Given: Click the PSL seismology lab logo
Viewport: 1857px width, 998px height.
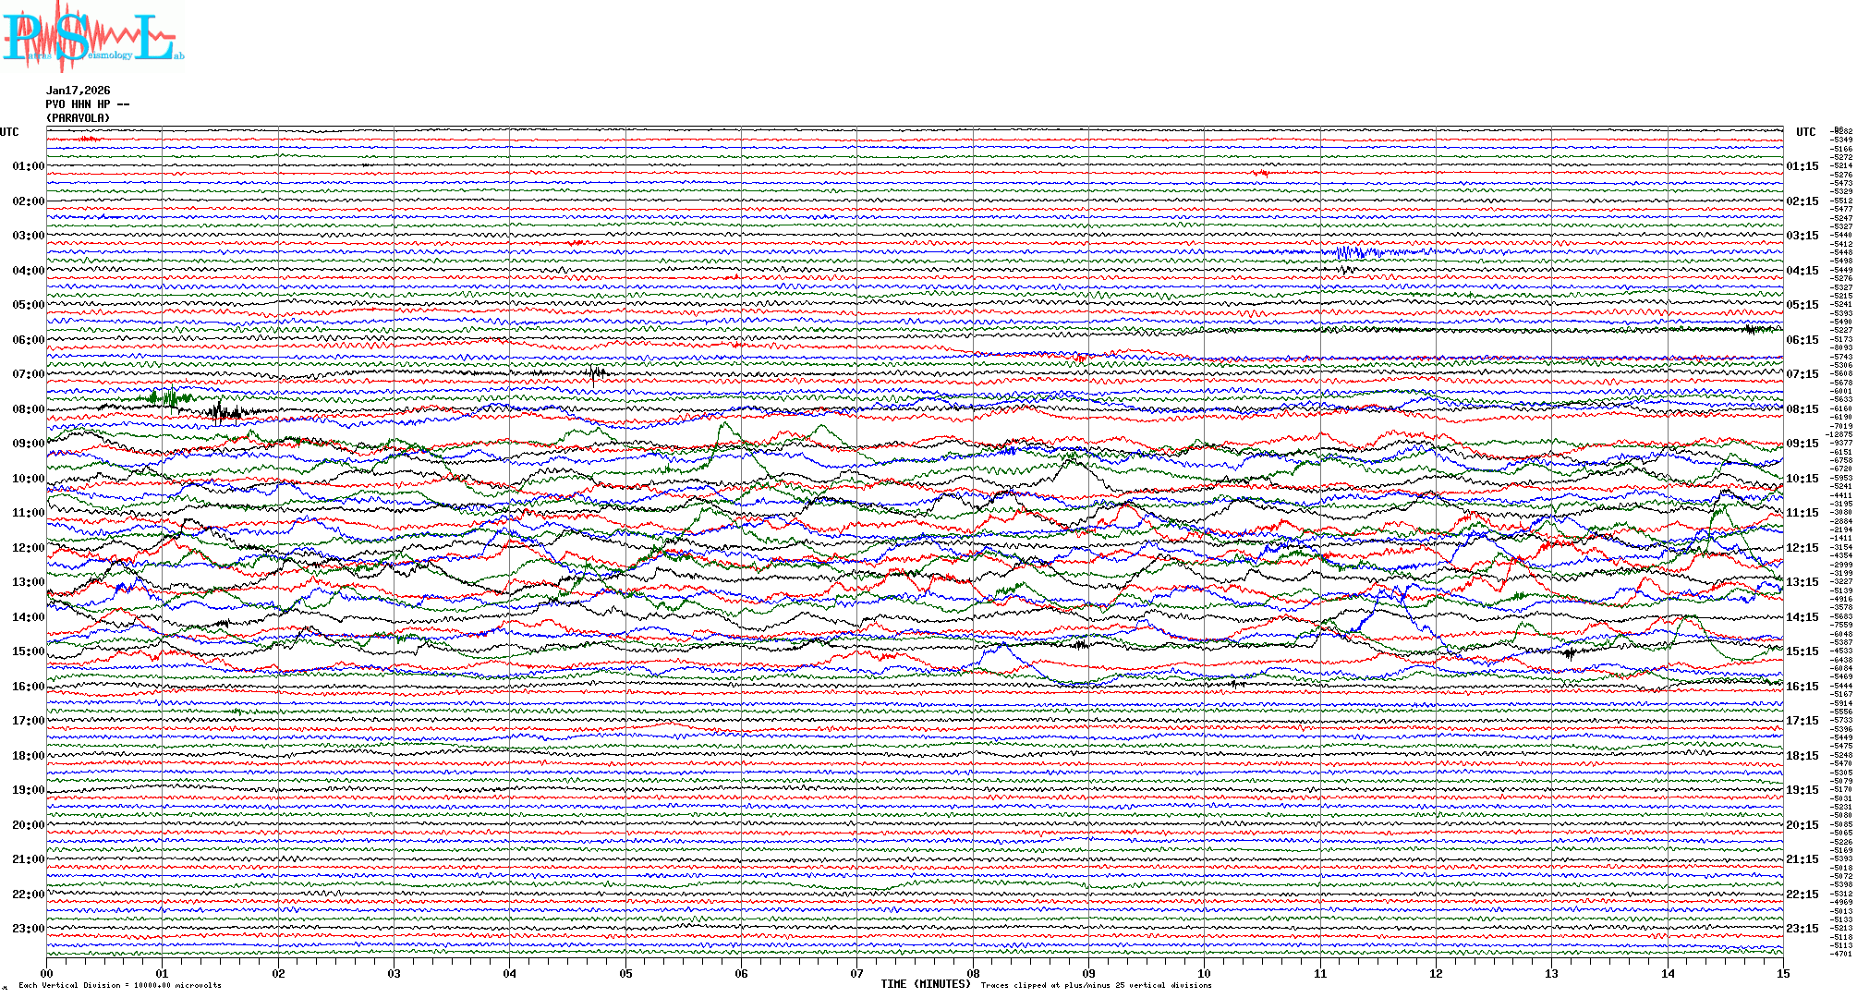Looking at the screenshot, I should click(92, 35).
